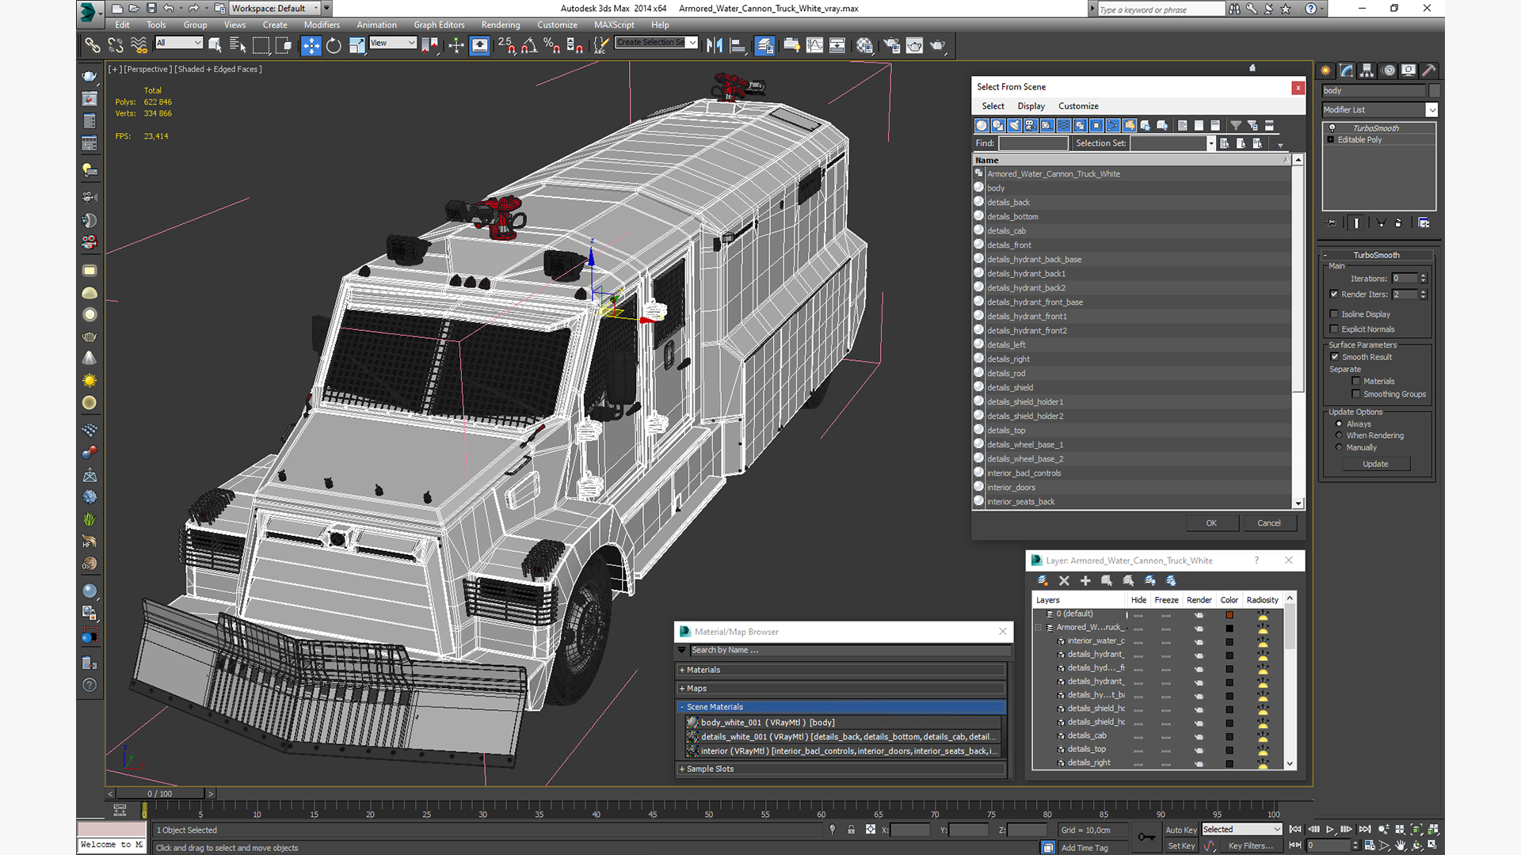Play the animation

[1330, 830]
